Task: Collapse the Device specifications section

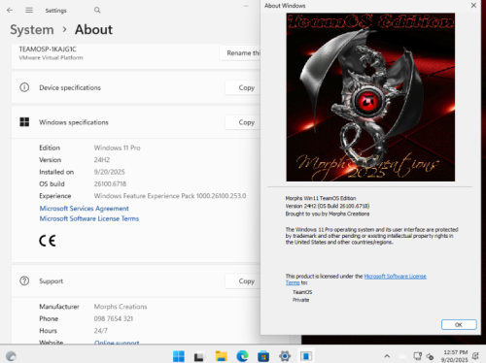Action: [x=136, y=87]
